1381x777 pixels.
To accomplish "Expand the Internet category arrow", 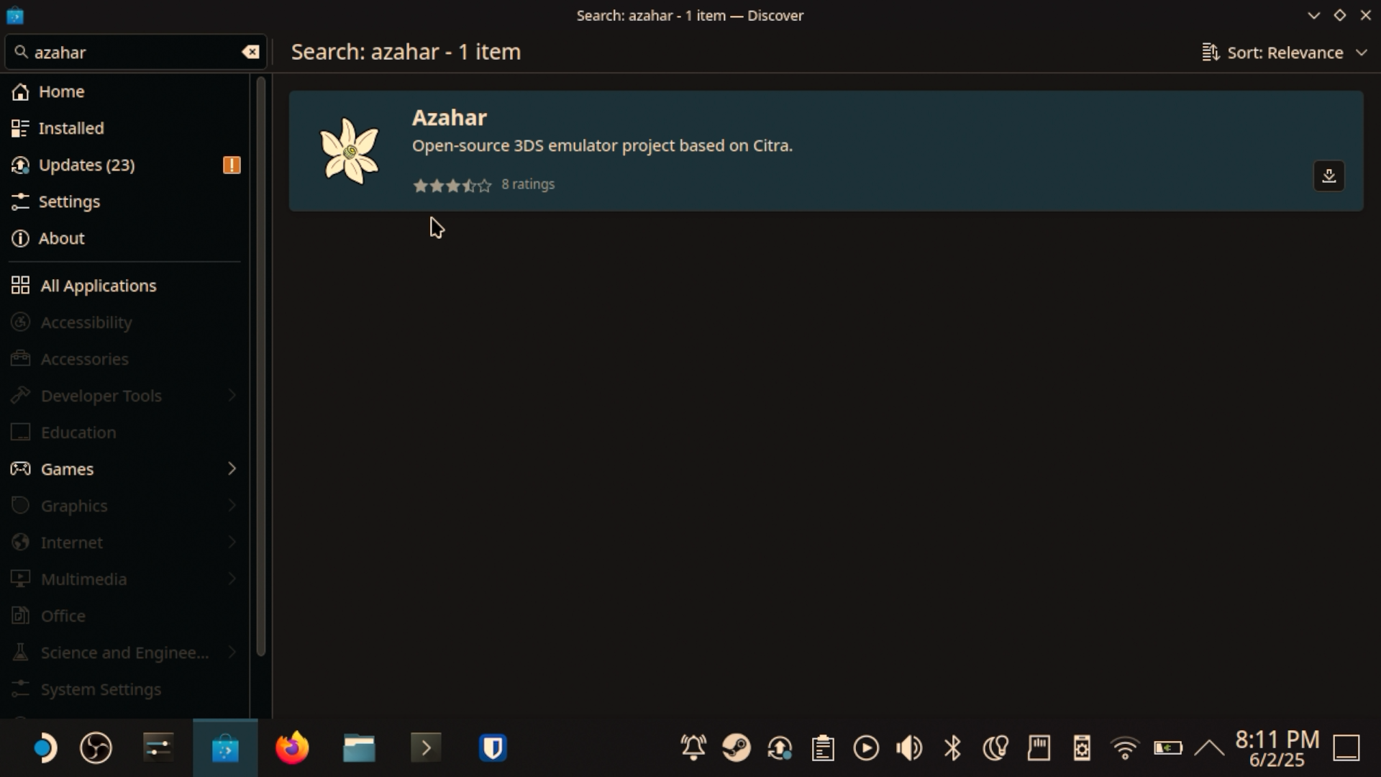I will (x=232, y=542).
